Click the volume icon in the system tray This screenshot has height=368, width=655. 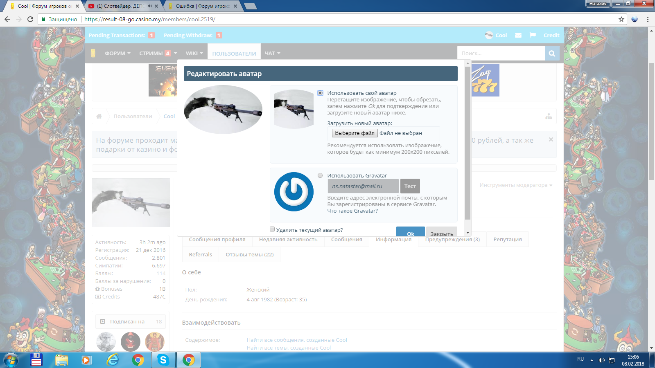click(601, 360)
